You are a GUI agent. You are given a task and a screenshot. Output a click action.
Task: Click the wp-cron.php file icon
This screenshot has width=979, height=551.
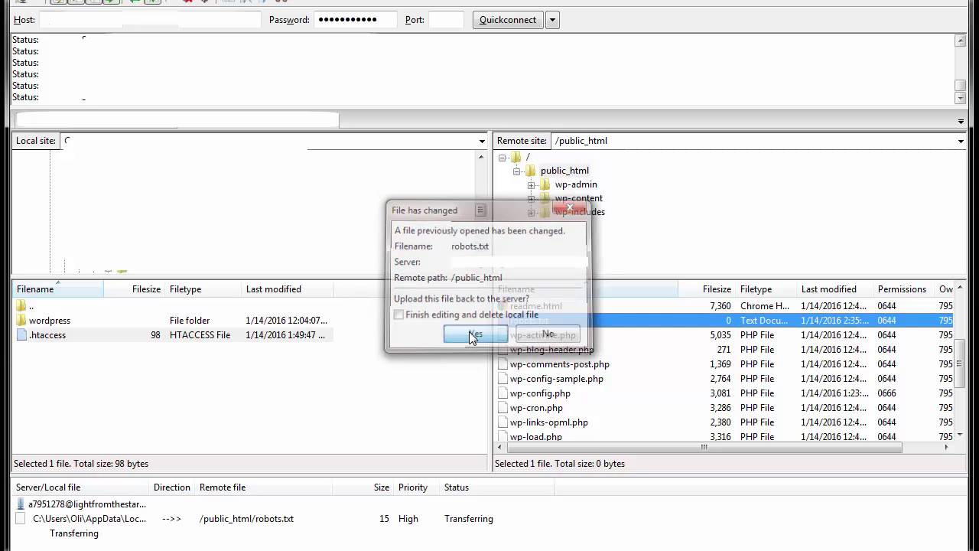point(503,408)
